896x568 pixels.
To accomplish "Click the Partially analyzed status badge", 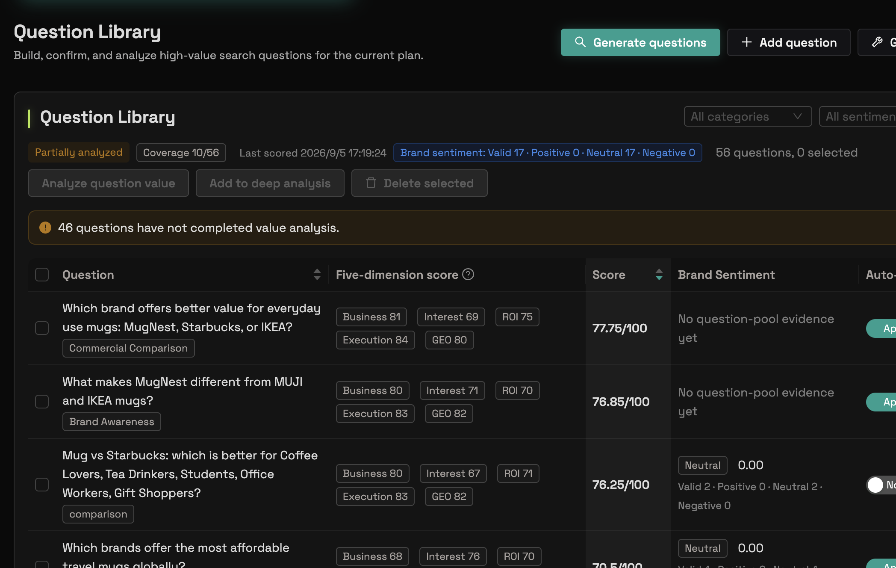I will (79, 152).
